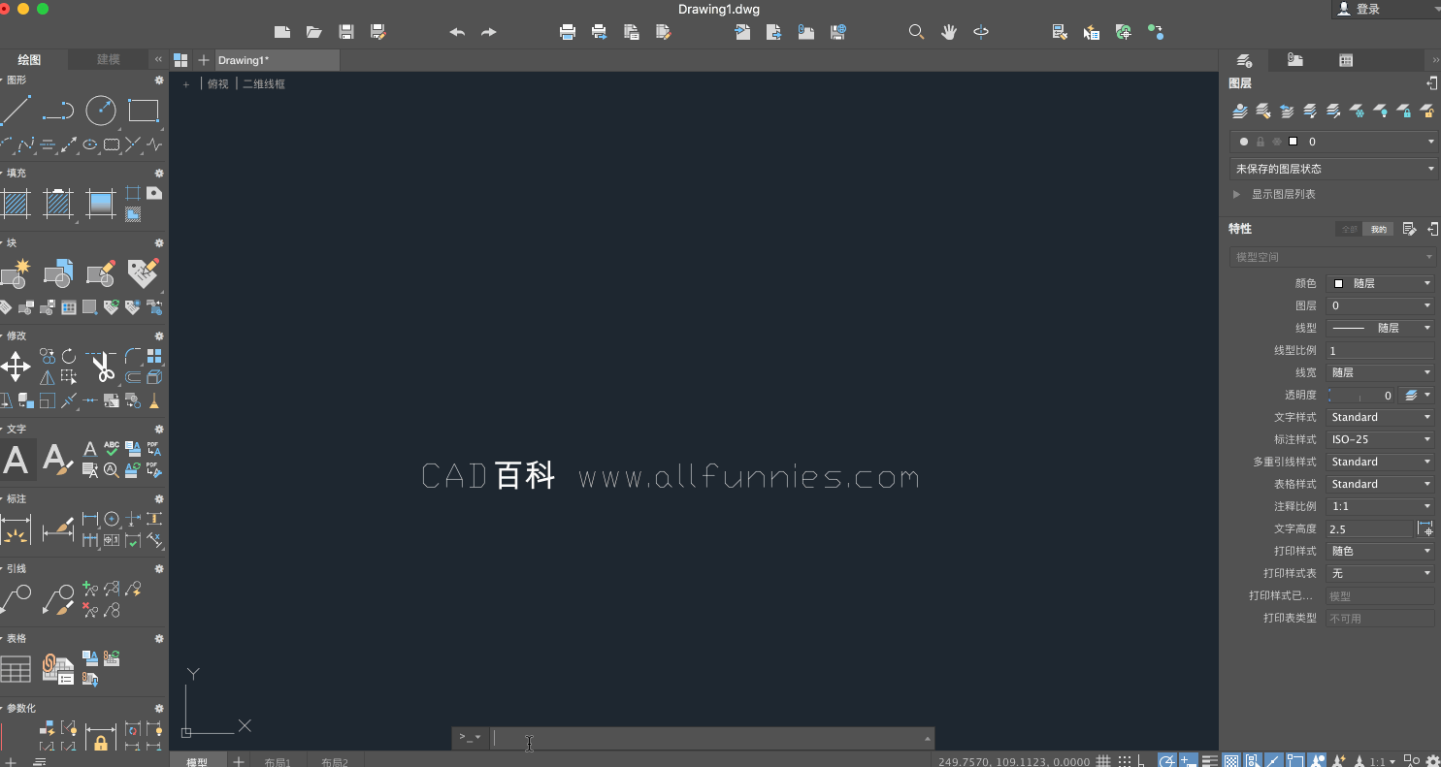The image size is (1441, 767).
Task: Select the Multiline Text tool
Action: pos(16,460)
